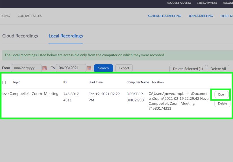233x162 pixels.
Task: Switch to the Local Recordings tab
Action: 66,36
